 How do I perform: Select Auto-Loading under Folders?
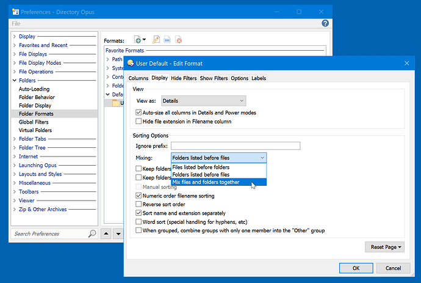tap(34, 89)
